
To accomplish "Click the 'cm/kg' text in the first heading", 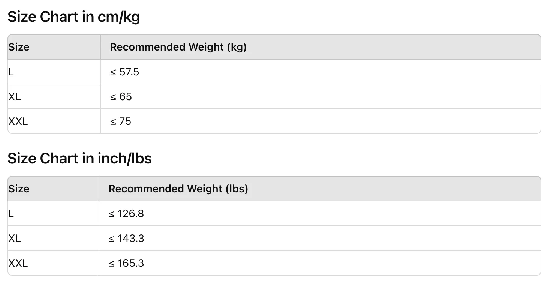I will point(118,17).
